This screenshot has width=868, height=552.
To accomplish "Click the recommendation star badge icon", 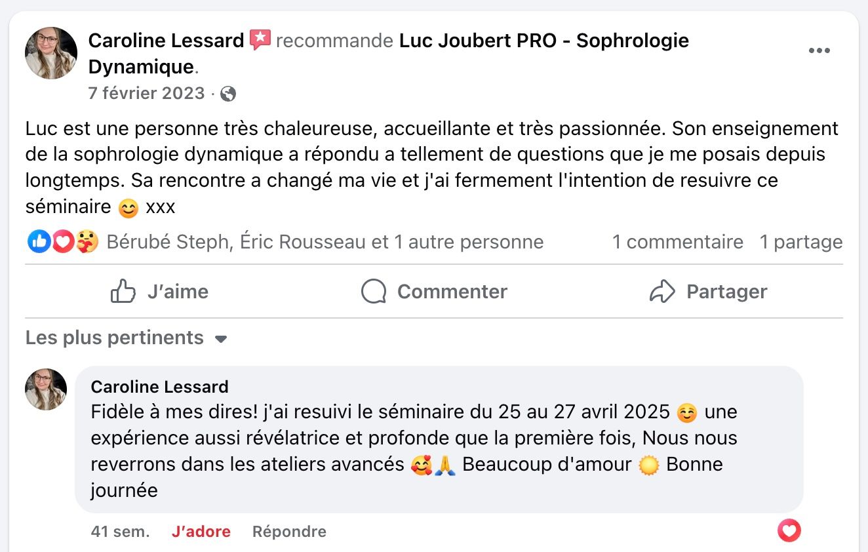I will pos(260,41).
